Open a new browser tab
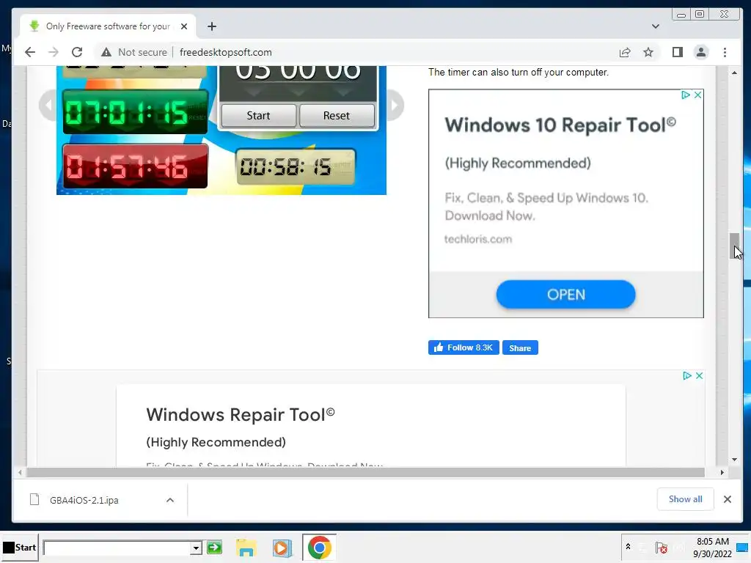The image size is (751, 563). click(212, 26)
